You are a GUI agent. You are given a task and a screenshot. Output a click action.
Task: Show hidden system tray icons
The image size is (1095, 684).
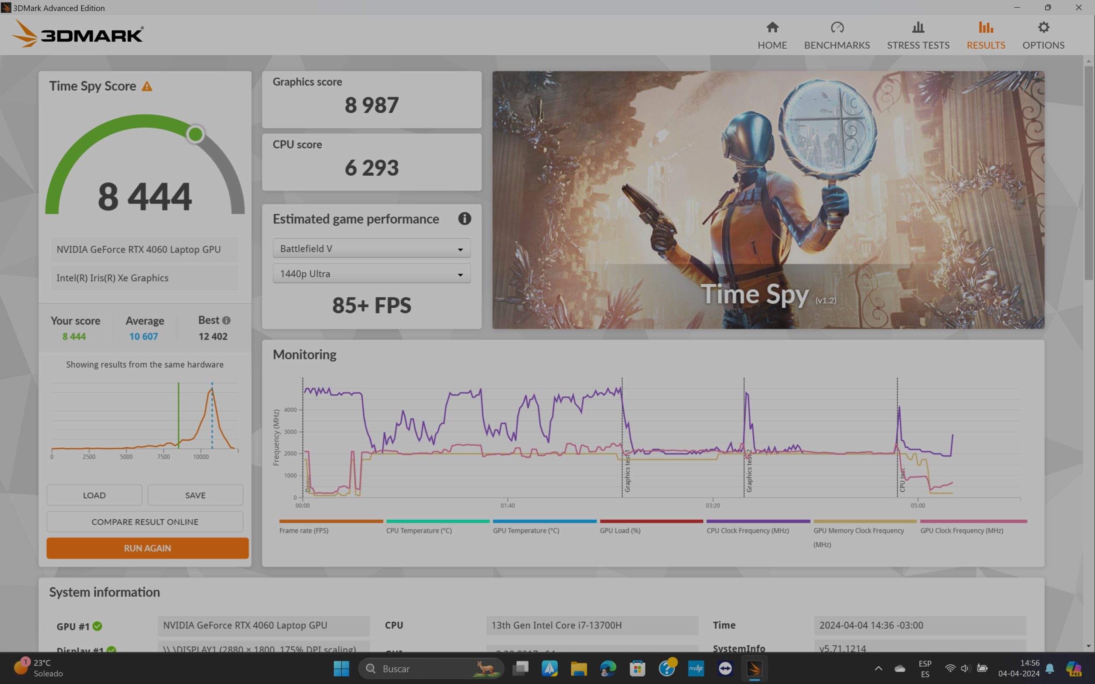[878, 668]
